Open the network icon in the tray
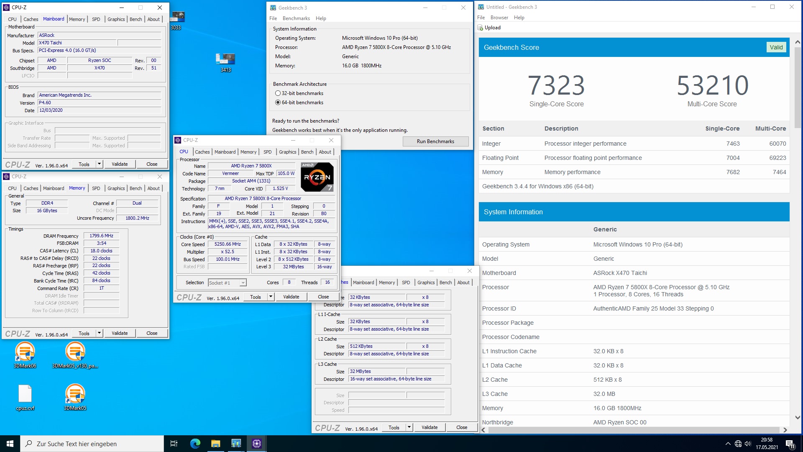 tap(738, 444)
